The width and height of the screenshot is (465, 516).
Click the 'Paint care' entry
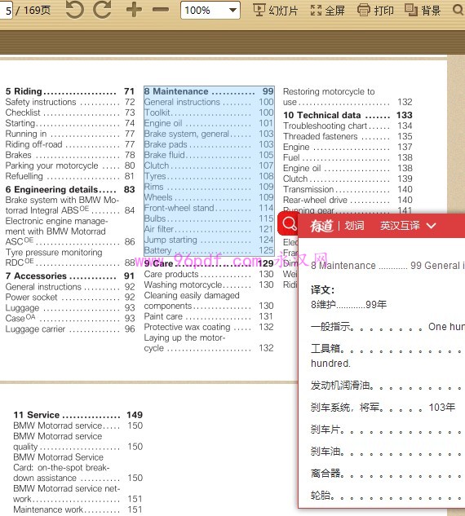tap(209, 316)
